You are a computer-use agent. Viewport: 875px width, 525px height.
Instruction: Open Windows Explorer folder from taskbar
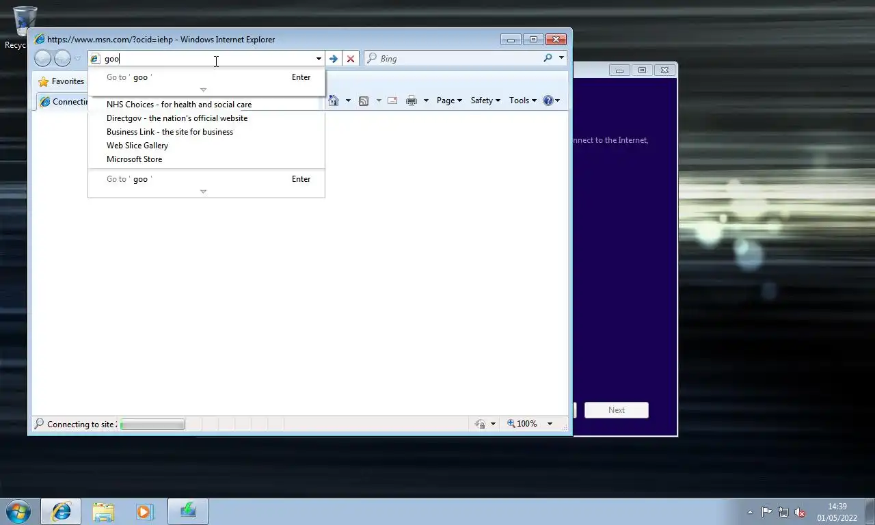(103, 511)
